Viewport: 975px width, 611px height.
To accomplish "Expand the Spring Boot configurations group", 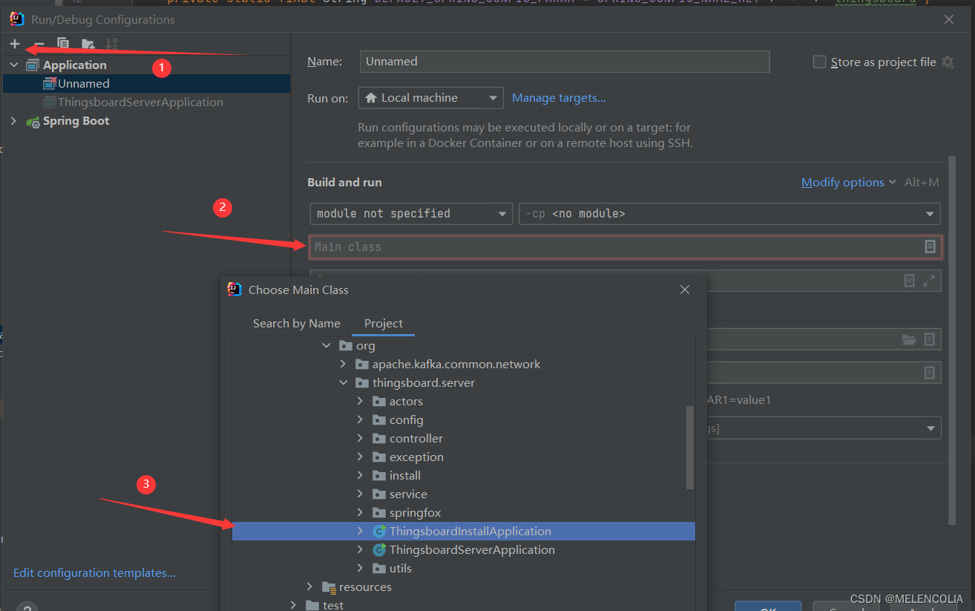I will [x=13, y=121].
